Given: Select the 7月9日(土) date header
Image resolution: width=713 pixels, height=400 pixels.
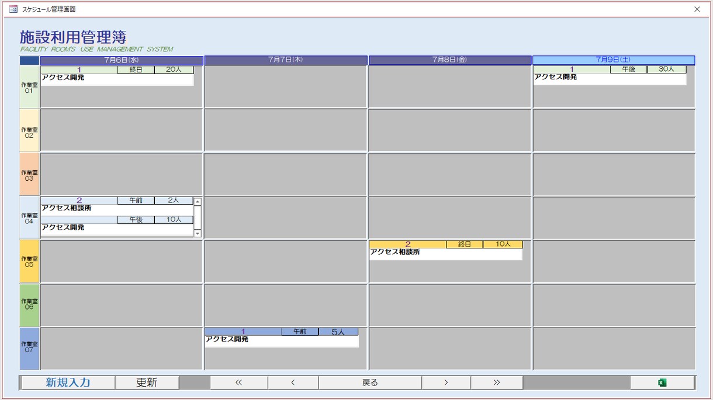Looking at the screenshot, I should 614,60.
